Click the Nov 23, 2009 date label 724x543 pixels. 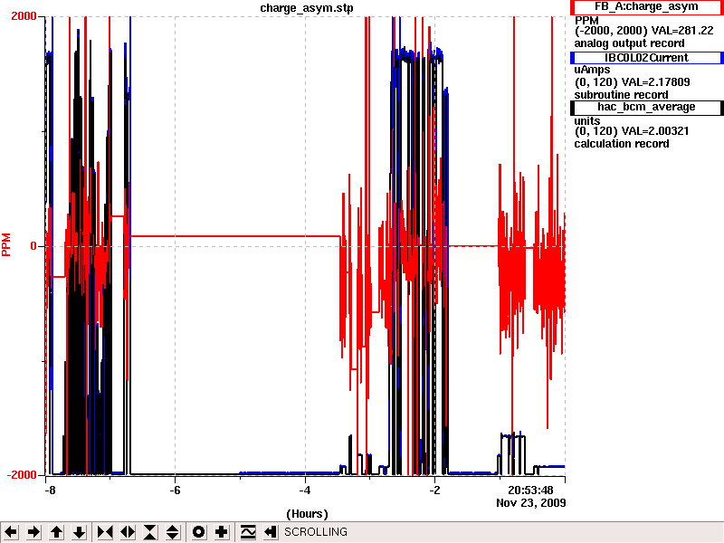[x=531, y=503]
